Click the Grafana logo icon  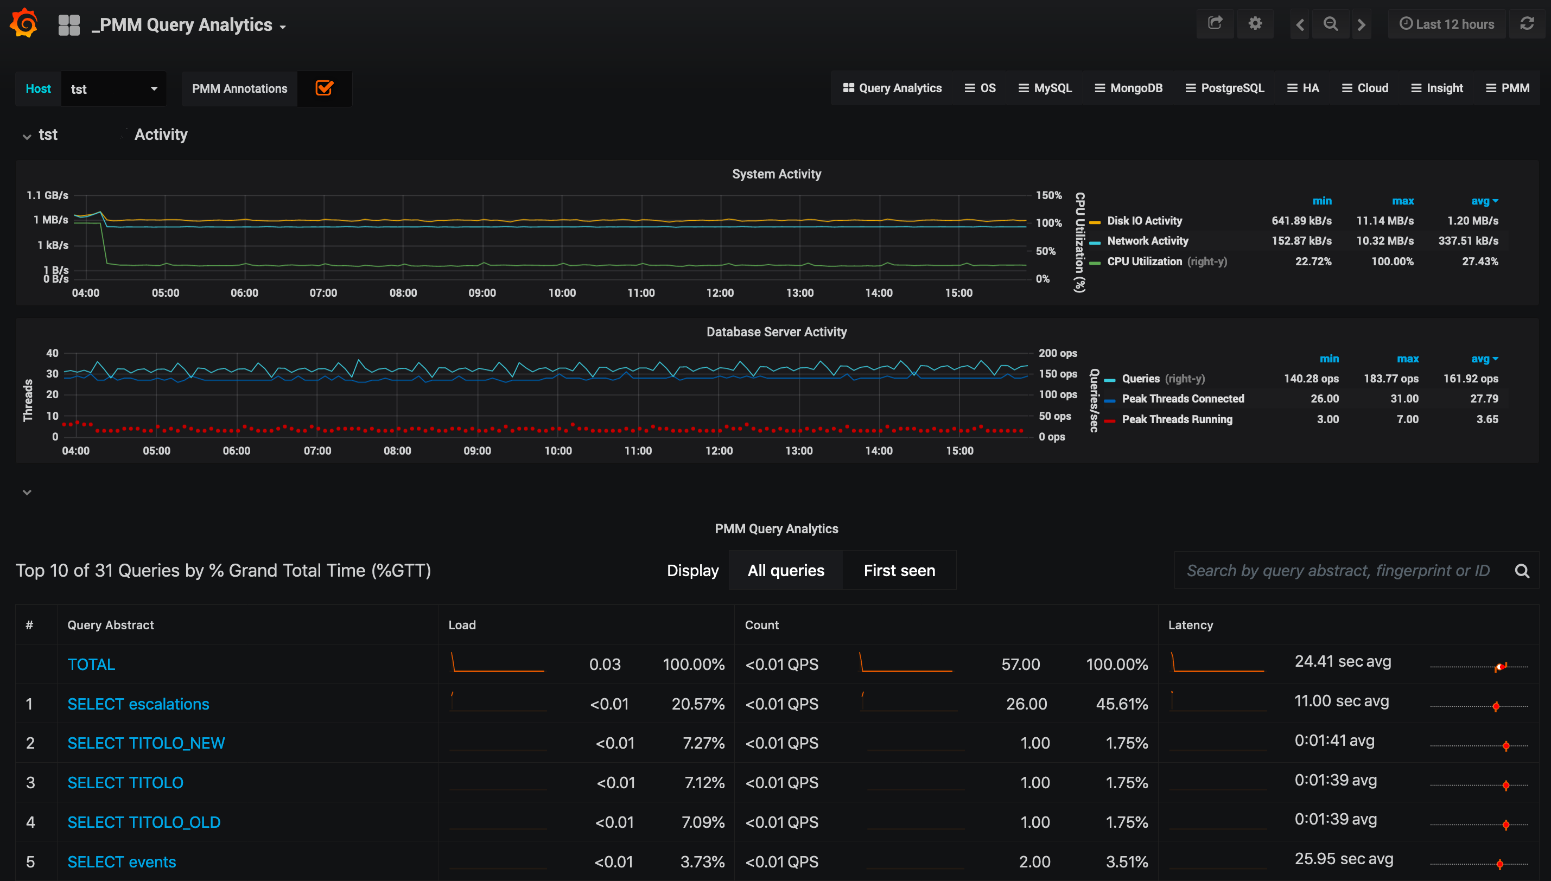24,24
